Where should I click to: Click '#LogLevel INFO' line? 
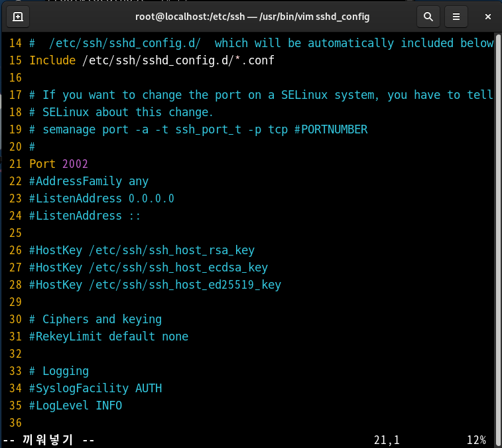(76, 406)
